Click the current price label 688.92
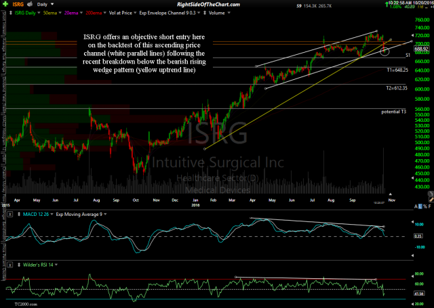This screenshot has width=434, height=308. click(x=421, y=49)
